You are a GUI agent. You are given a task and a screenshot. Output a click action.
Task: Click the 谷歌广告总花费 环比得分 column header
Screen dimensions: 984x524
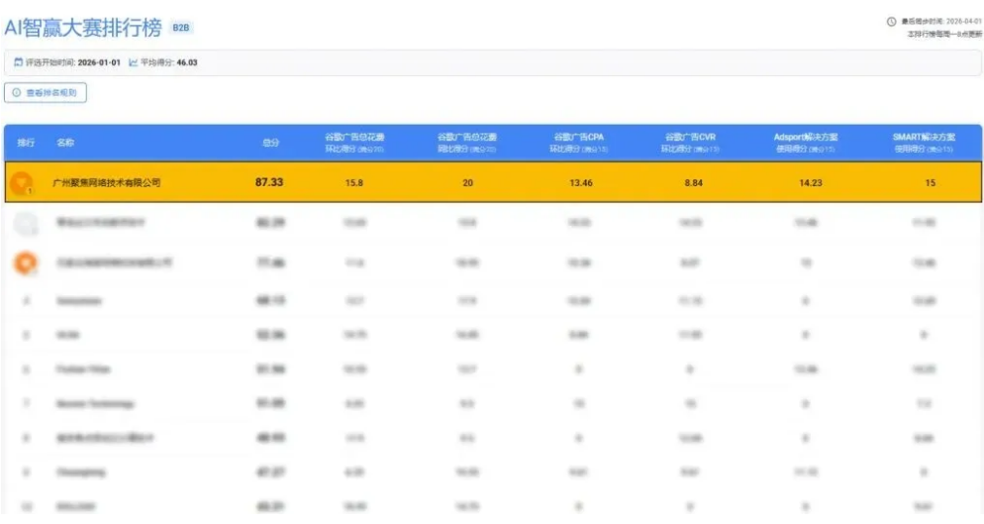click(355, 143)
